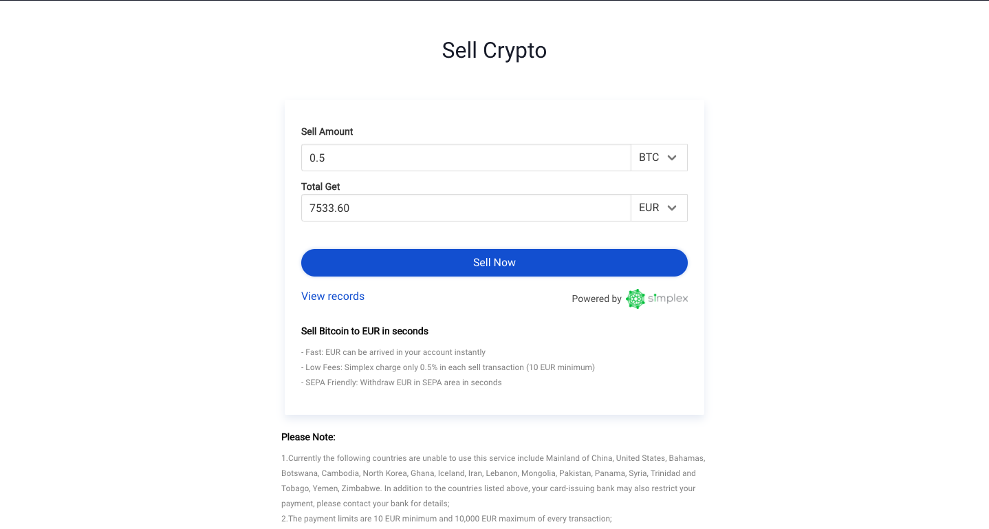This screenshot has width=989, height=529.
Task: Click the Simplex brand name text
Action: (x=667, y=298)
